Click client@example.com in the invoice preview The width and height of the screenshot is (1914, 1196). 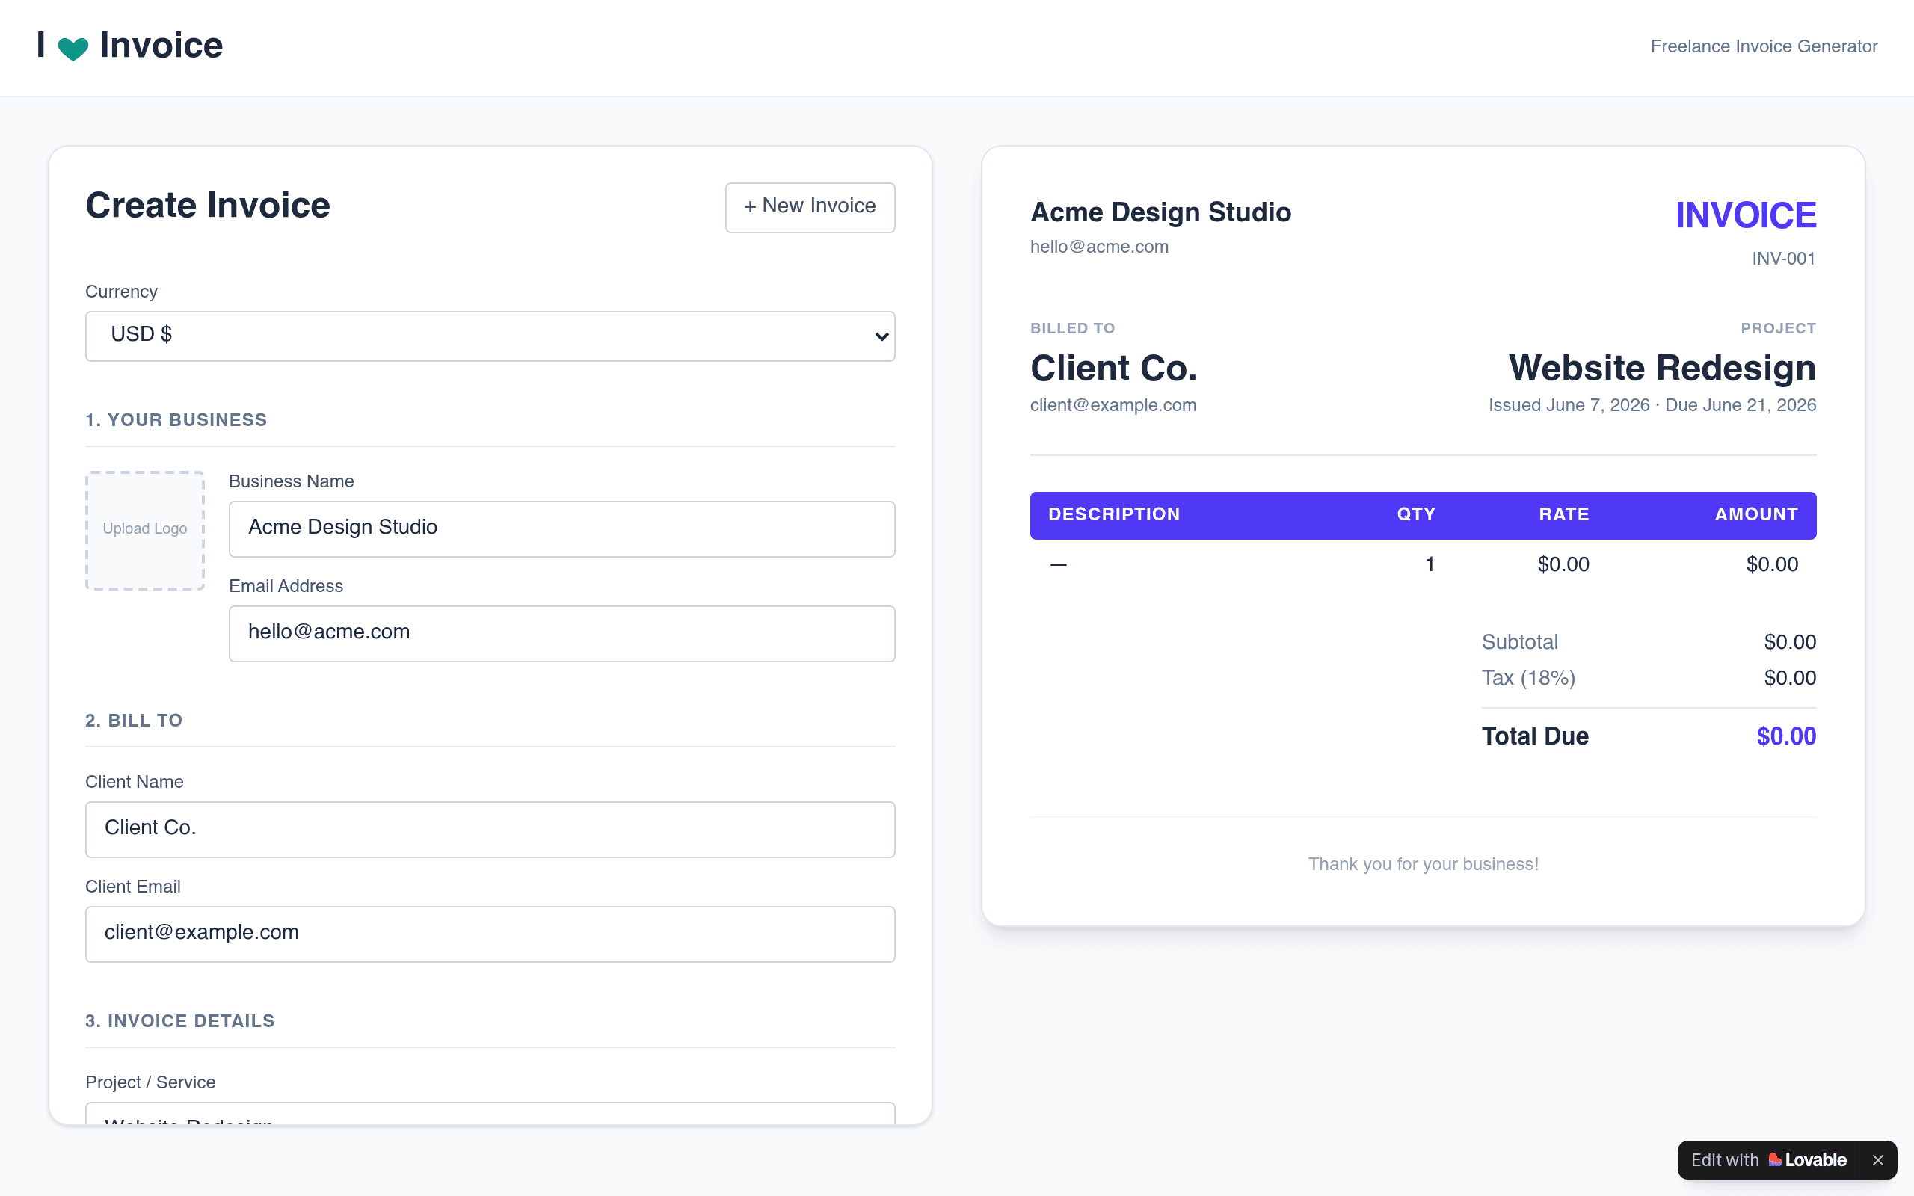(1113, 405)
